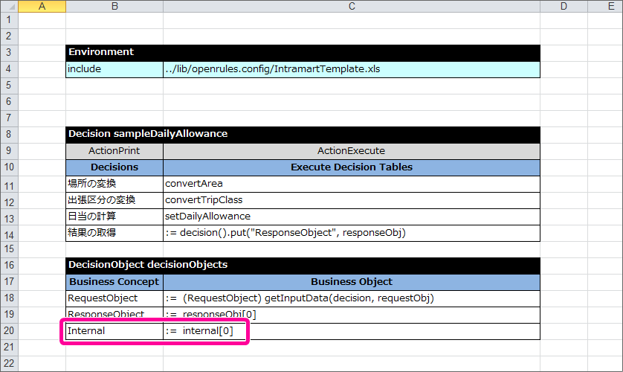Select the getInputData(decision, requestObj) cell
The height and width of the screenshot is (372, 623).
pyautogui.click(x=352, y=298)
